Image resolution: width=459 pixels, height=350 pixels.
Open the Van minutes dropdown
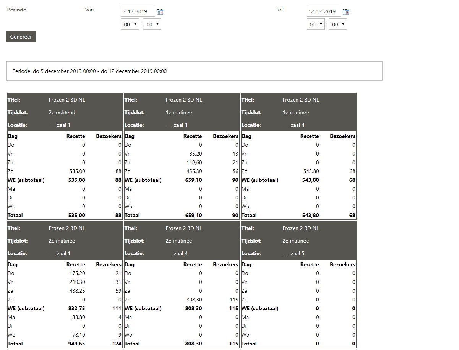[x=152, y=24]
